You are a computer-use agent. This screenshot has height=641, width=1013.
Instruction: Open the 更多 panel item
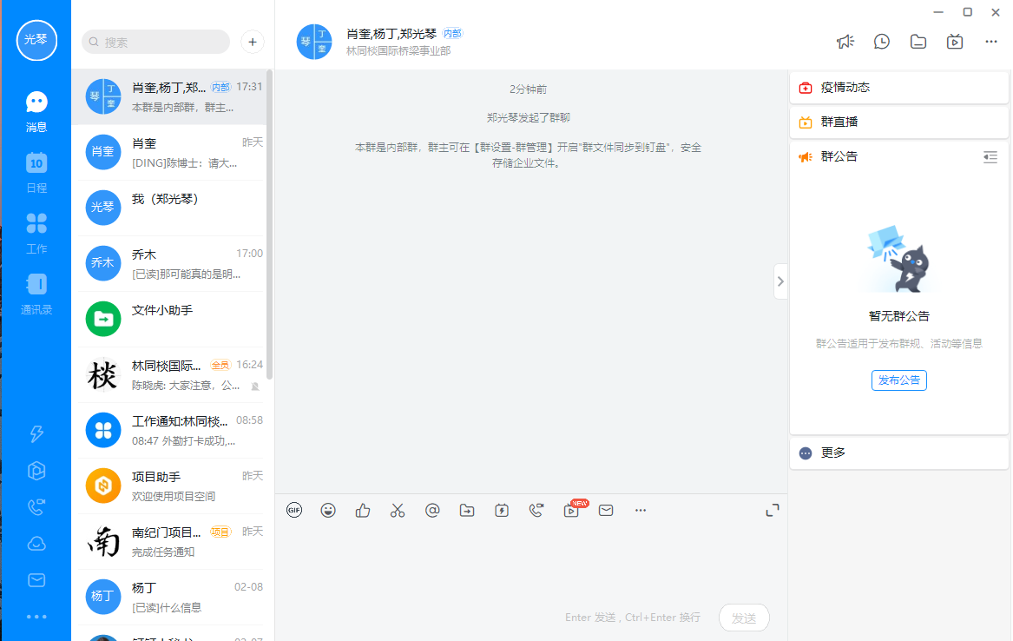[x=898, y=453]
